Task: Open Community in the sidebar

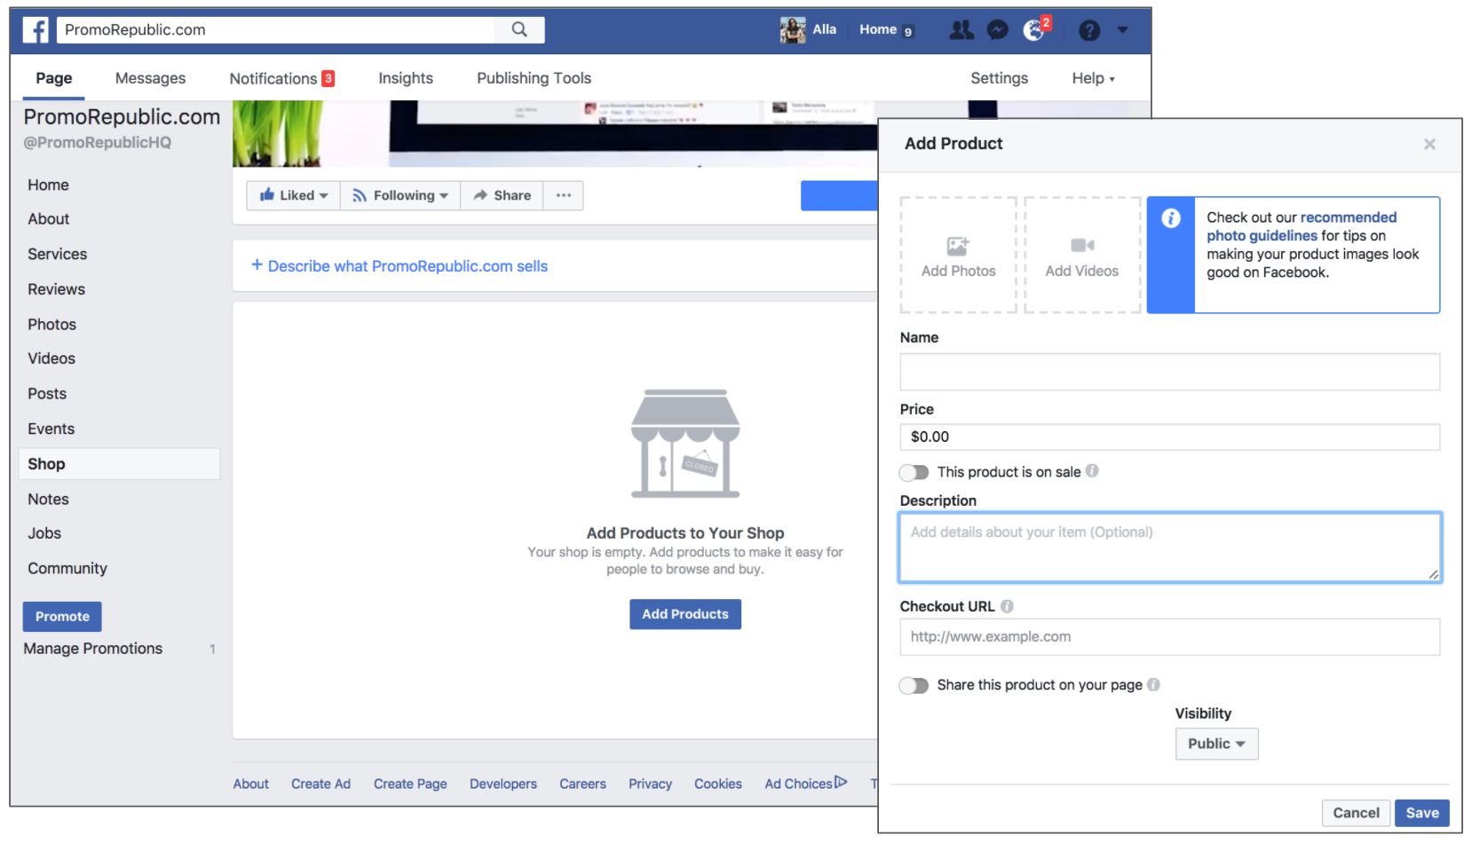Action: (67, 568)
